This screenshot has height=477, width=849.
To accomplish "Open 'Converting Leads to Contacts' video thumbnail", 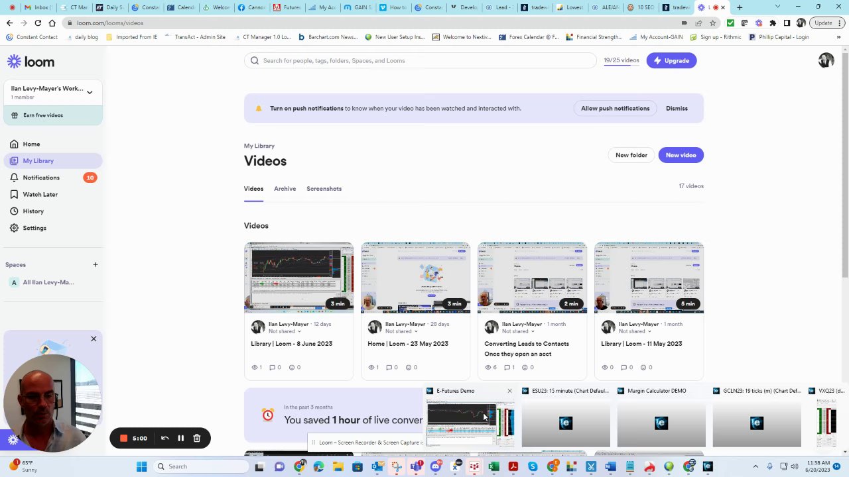I will (532, 278).
